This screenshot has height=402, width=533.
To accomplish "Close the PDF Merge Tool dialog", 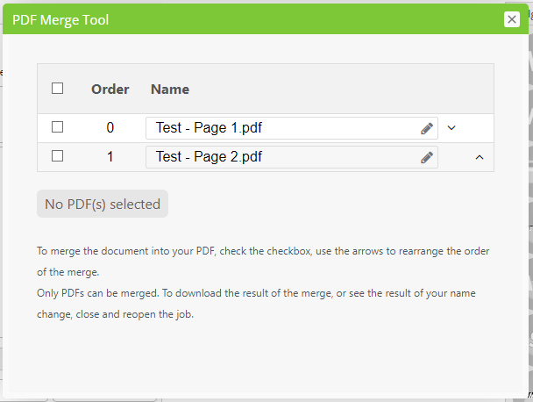I will (512, 19).
